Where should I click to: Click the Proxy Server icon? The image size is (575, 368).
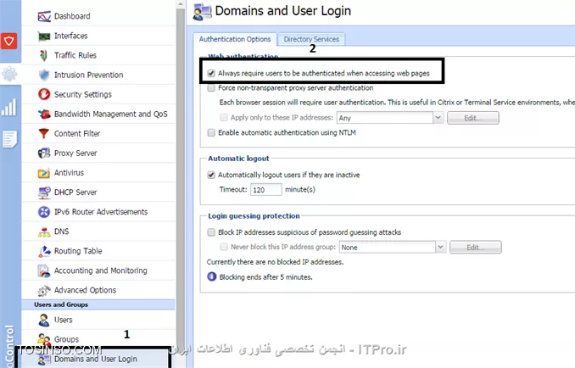(x=44, y=153)
